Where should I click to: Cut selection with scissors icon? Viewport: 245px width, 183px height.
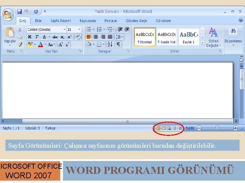(x=20, y=29)
